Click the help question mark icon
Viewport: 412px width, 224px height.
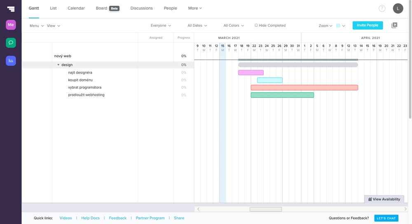coord(382,8)
